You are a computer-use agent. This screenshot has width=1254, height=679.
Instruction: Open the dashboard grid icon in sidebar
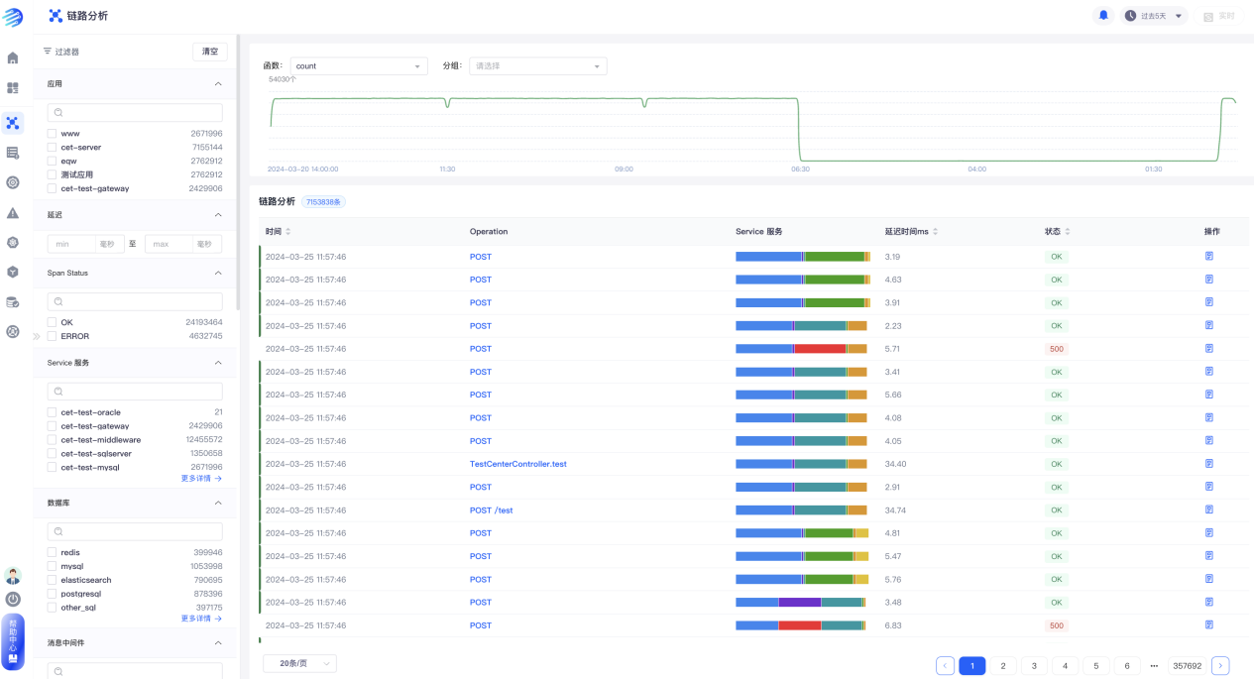pyautogui.click(x=13, y=88)
